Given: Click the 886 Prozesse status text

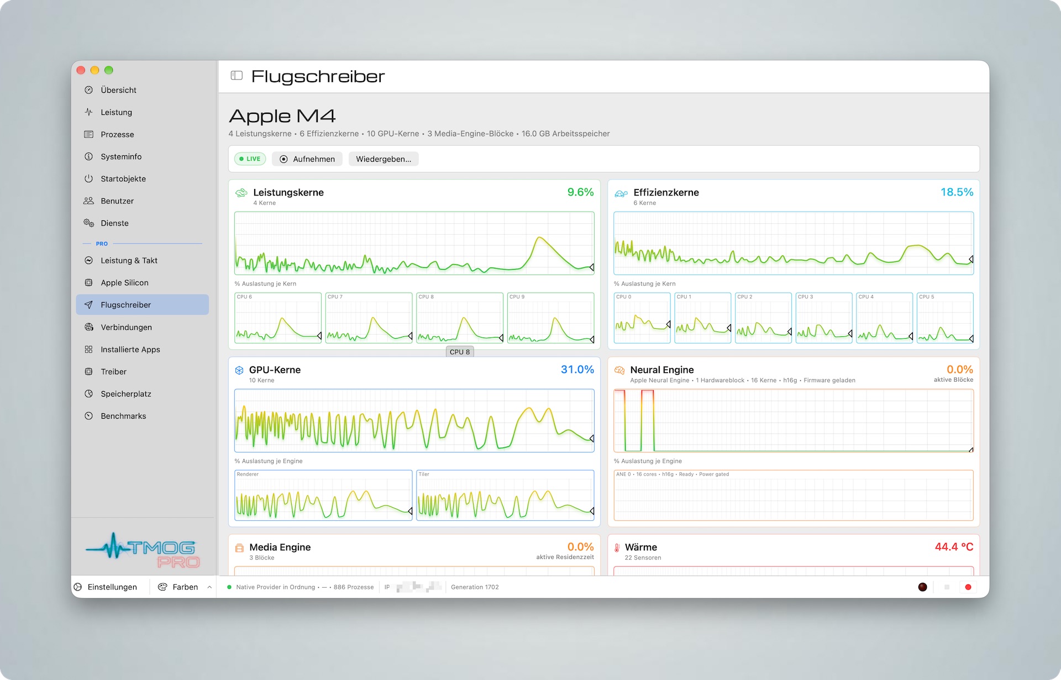Looking at the screenshot, I should 354,587.
